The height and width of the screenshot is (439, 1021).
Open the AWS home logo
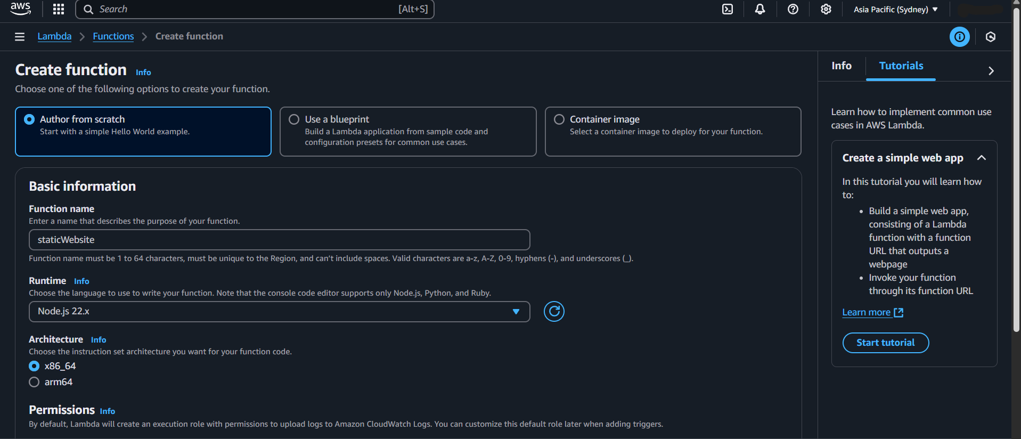pyautogui.click(x=21, y=9)
